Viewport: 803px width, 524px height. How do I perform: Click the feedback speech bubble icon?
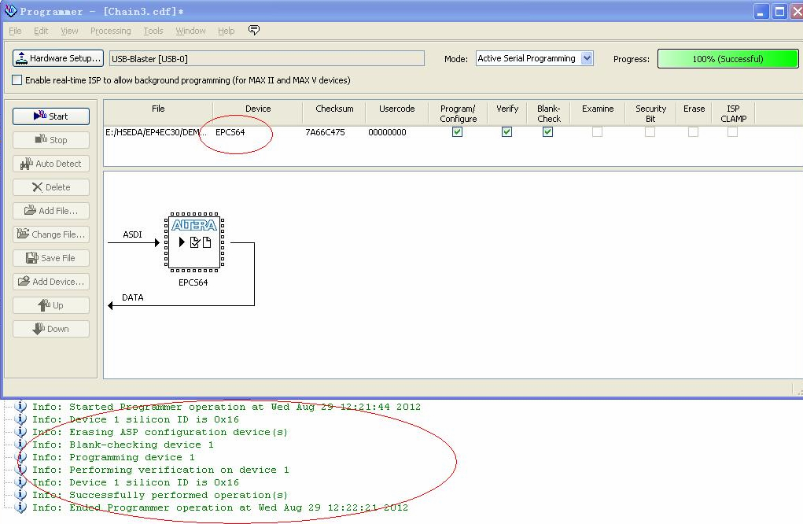coord(253,30)
